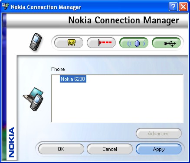Open the title bar Help question mark
The image size is (190, 163).
pyautogui.click(x=173, y=6)
